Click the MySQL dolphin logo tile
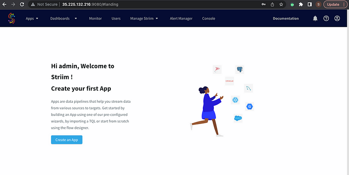Viewport: 349px width, 175px height. [x=248, y=88]
